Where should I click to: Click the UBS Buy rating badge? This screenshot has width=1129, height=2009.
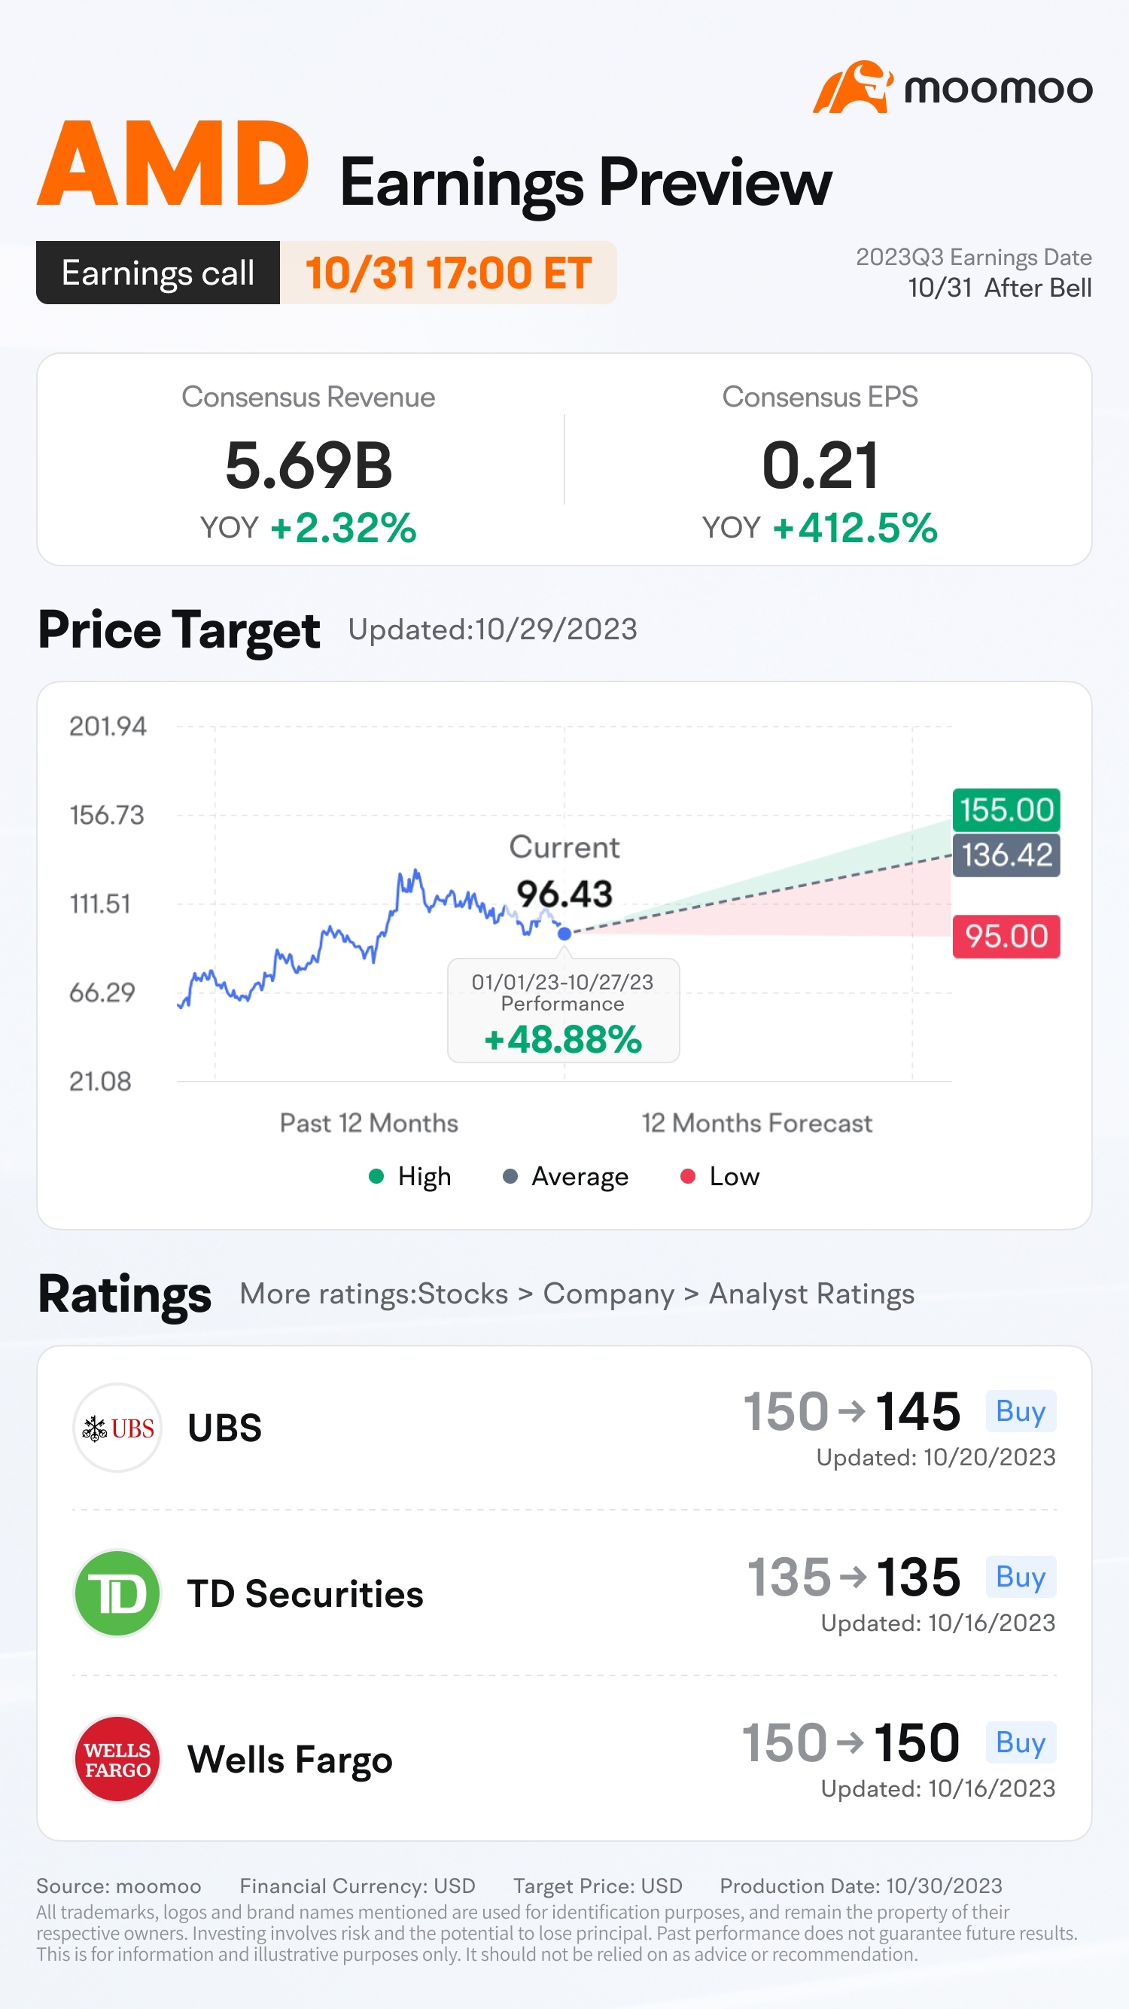[1021, 1411]
